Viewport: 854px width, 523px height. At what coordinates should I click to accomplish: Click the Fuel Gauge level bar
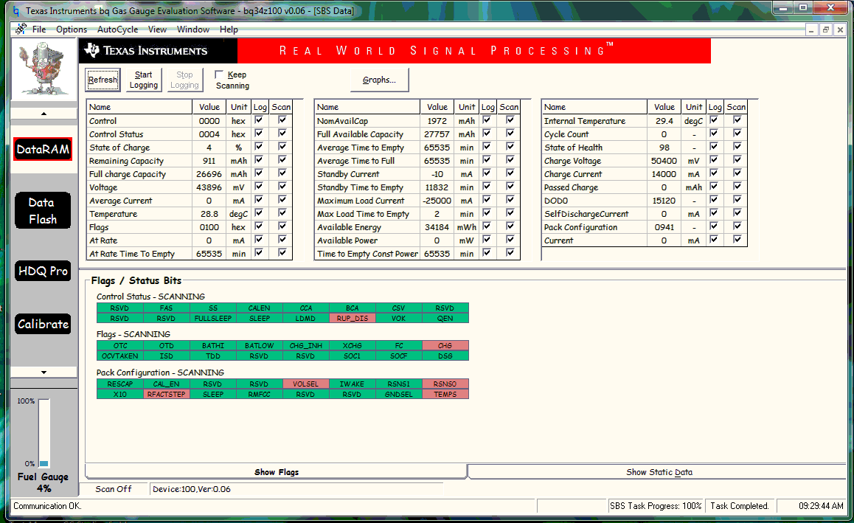(x=44, y=433)
